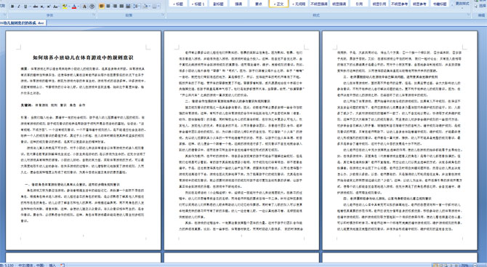Select the 正文 style
Screen dimensions: 487x267
pyautogui.click(x=278, y=4)
